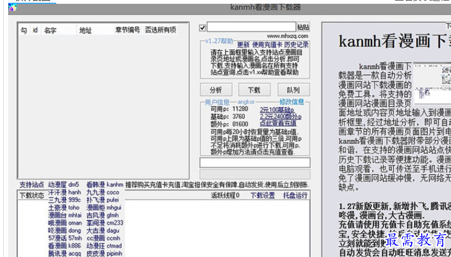Click the software screenshot thumbnail in the article
The height and width of the screenshot is (257, 451).
point(432,83)
